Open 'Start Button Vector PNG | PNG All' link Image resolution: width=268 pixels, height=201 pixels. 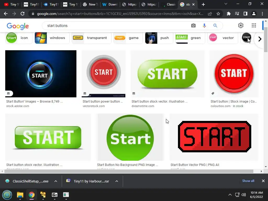tap(195, 165)
